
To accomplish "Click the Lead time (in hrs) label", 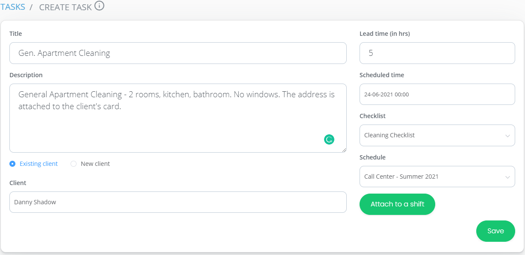I will click(385, 34).
